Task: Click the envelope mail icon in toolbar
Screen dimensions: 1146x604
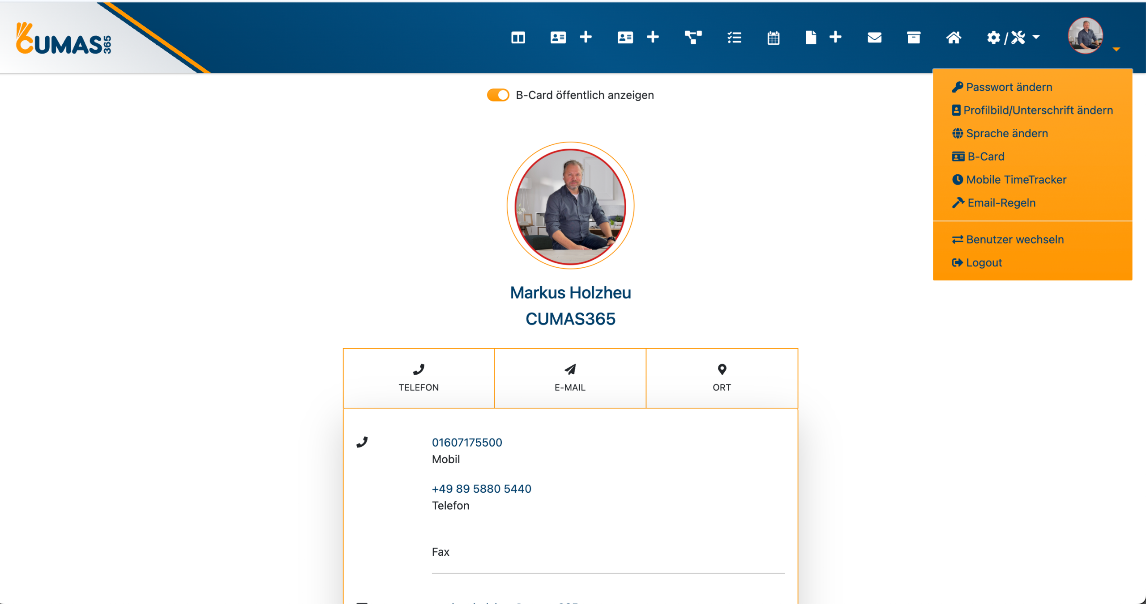Action: 874,38
